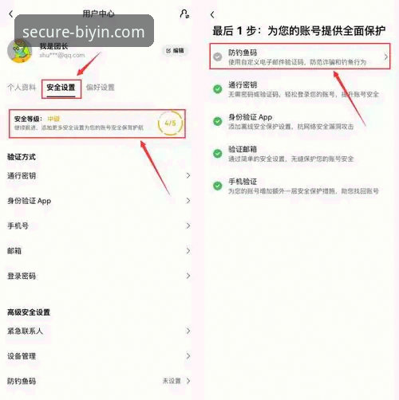Click the edit pencil icon beside 编辑

coord(168,50)
